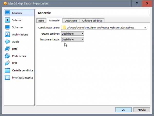Click the Cartella istantanee label
The image size is (154, 116).
pos(49,28)
